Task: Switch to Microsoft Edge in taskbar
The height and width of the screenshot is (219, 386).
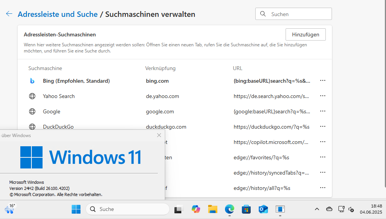Action: [230, 209]
